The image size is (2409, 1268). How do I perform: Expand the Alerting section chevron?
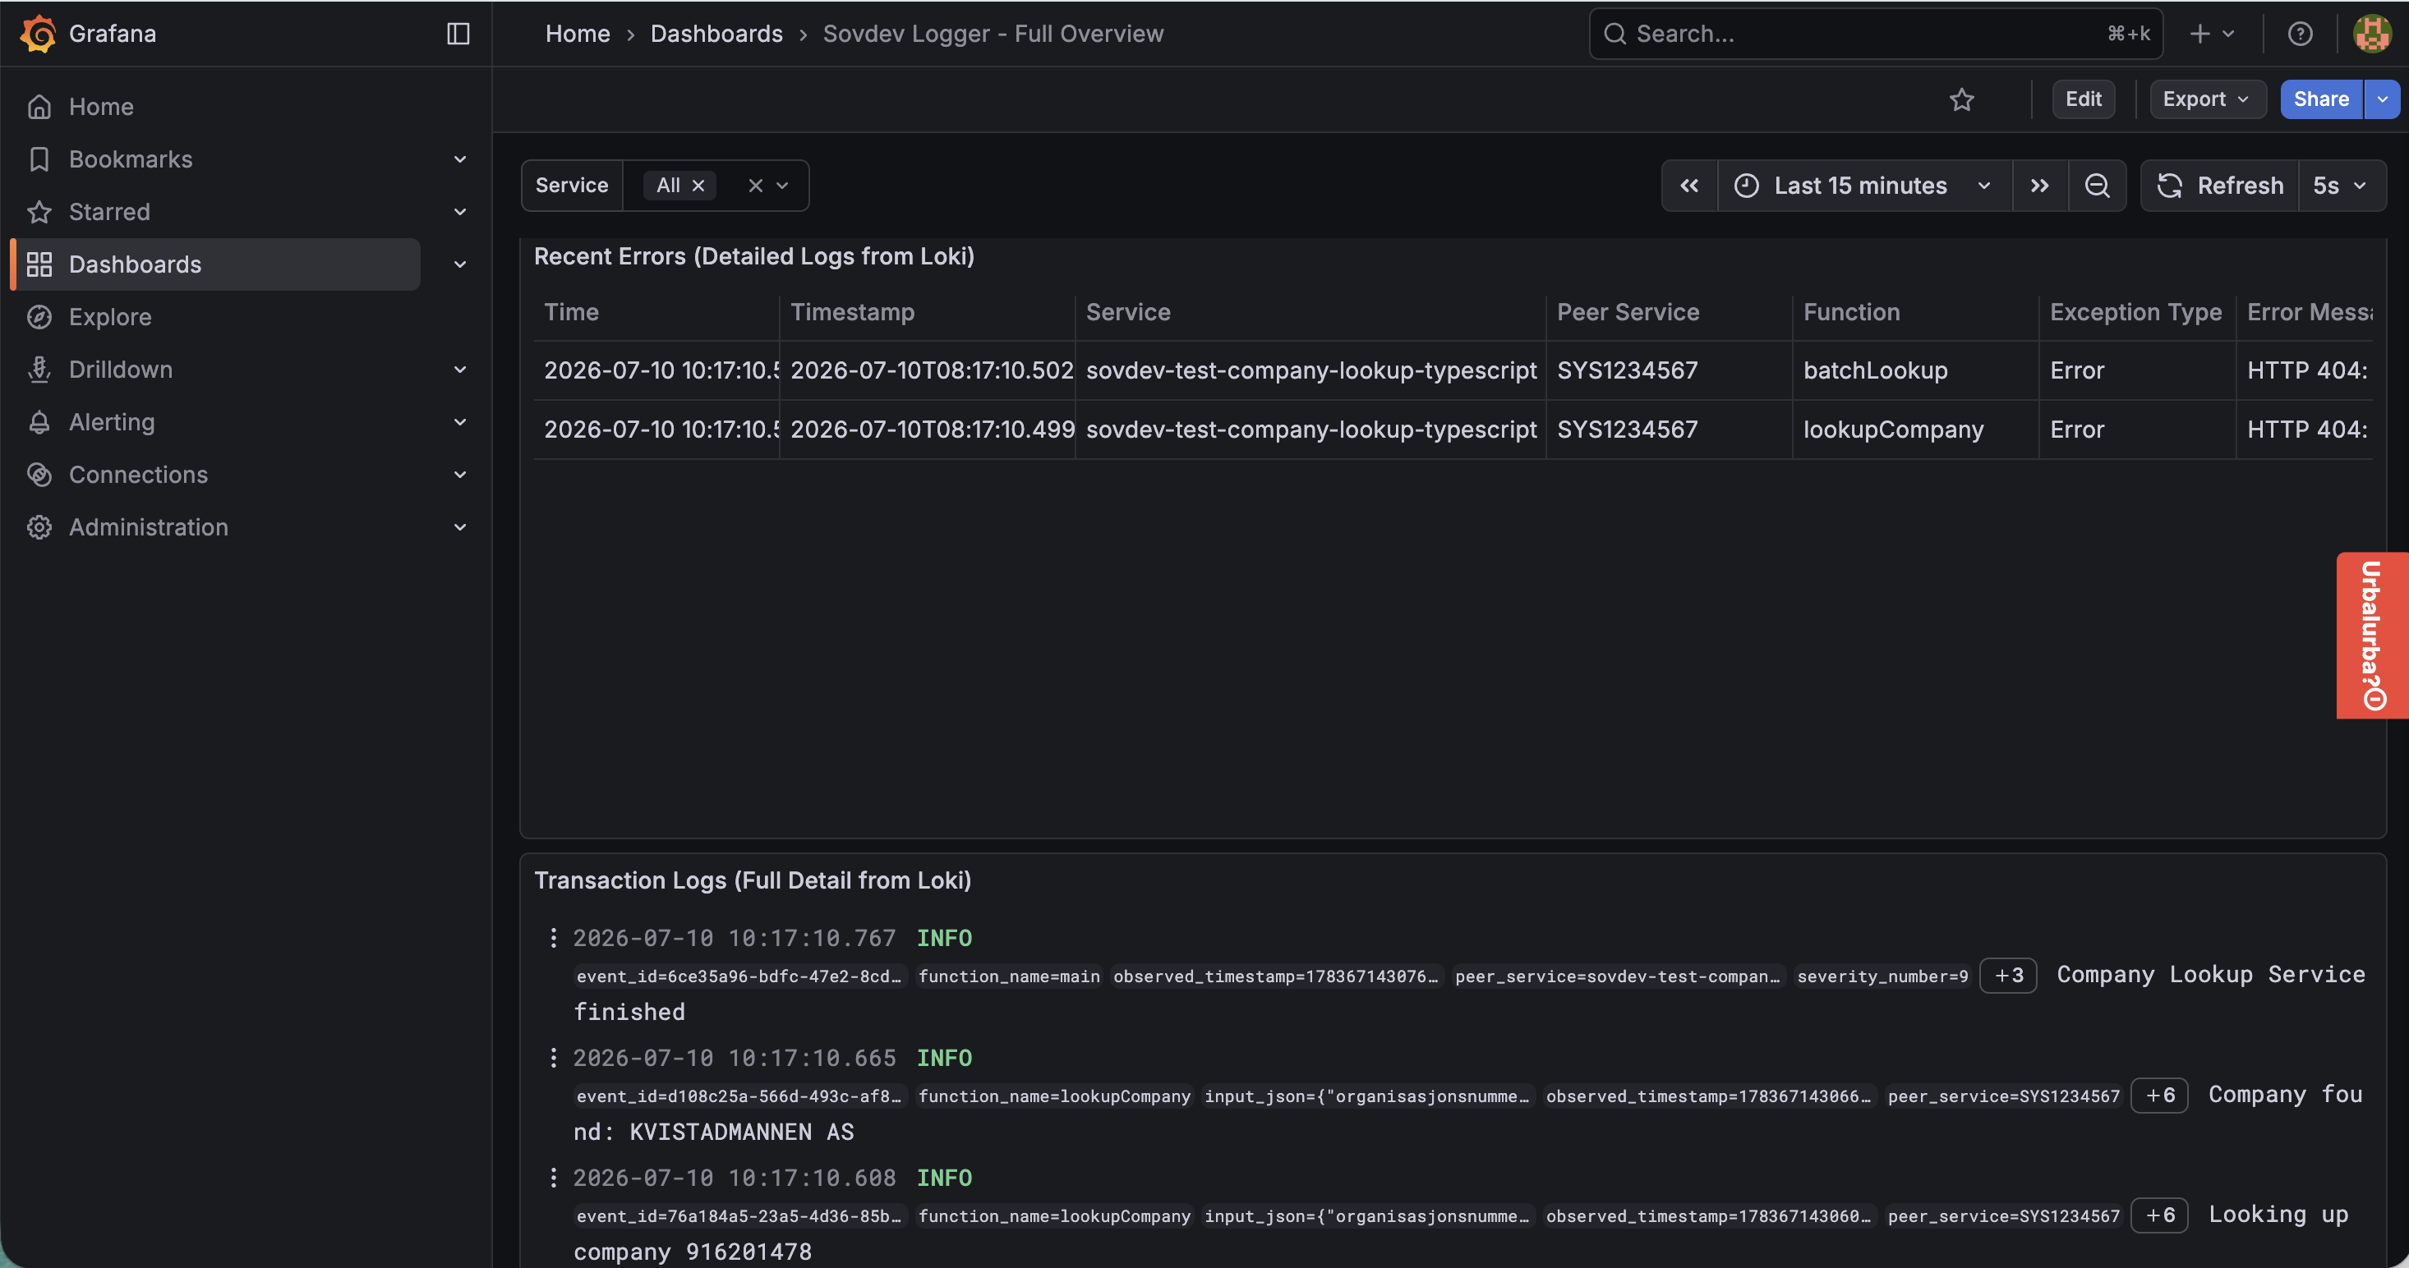click(460, 422)
